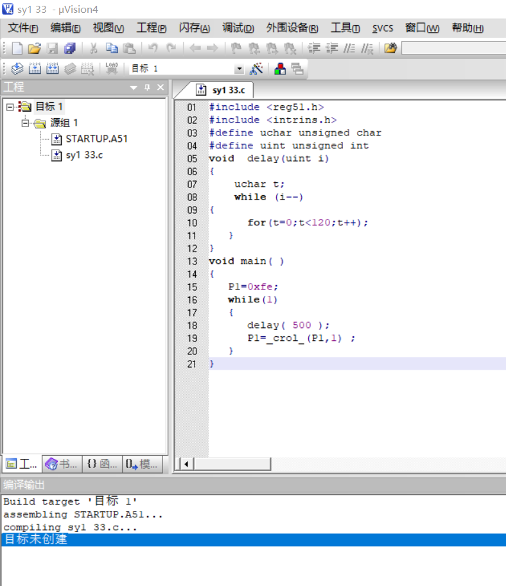
Task: Uncomment selection toolbar icon
Action: (x=367, y=48)
